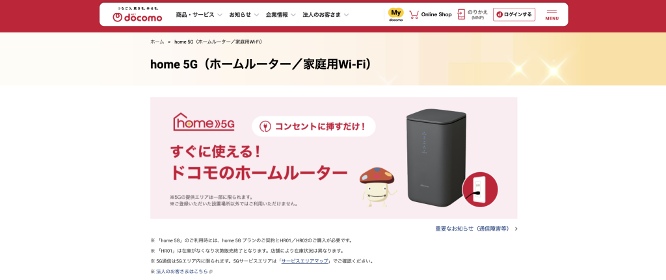Follow the 法人のお客さまはこちら link
The height and width of the screenshot is (280, 666).
coord(181,271)
